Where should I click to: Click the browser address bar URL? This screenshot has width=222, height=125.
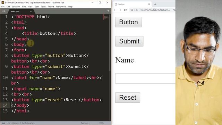[x=155, y=10]
